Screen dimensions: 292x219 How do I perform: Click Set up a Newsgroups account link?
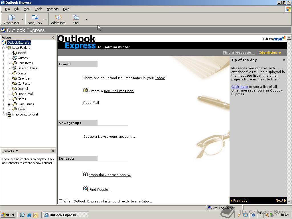tap(109, 137)
